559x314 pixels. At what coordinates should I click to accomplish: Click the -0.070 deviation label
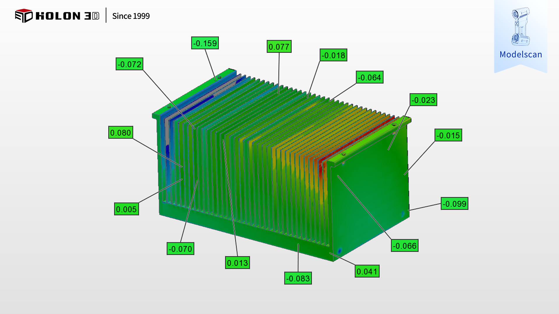point(180,249)
